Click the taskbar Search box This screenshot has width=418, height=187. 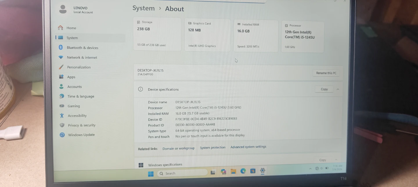click(x=183, y=173)
